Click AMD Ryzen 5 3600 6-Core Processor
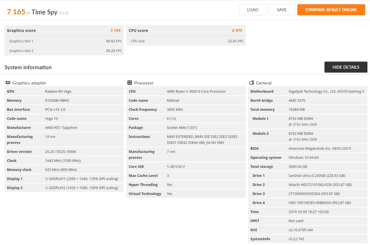Screen dimensions: 370x245 click(x=196, y=91)
